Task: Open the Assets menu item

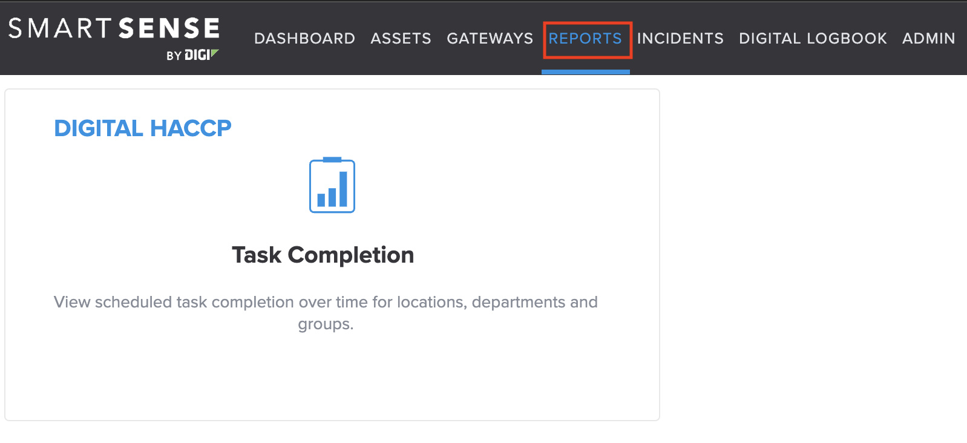Action: point(401,39)
